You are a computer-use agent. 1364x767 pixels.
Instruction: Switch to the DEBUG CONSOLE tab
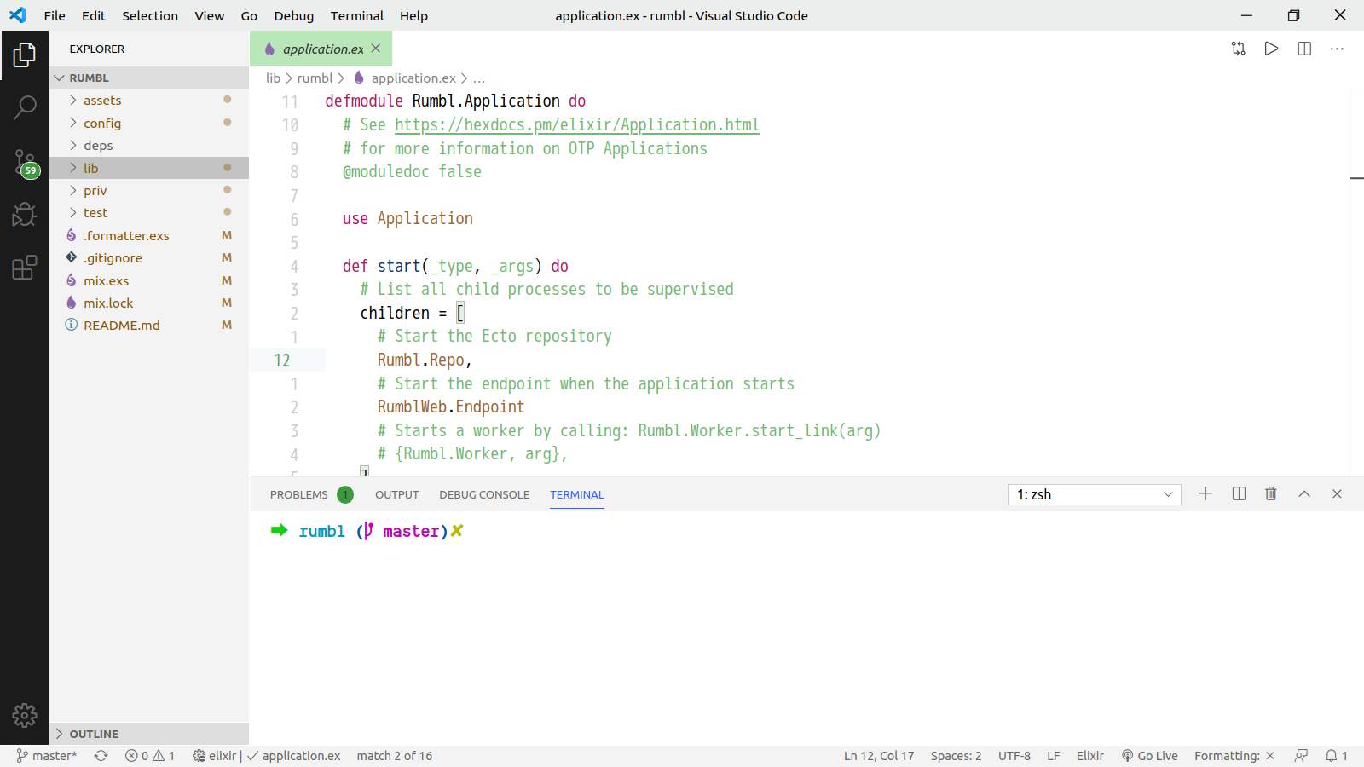tap(484, 494)
